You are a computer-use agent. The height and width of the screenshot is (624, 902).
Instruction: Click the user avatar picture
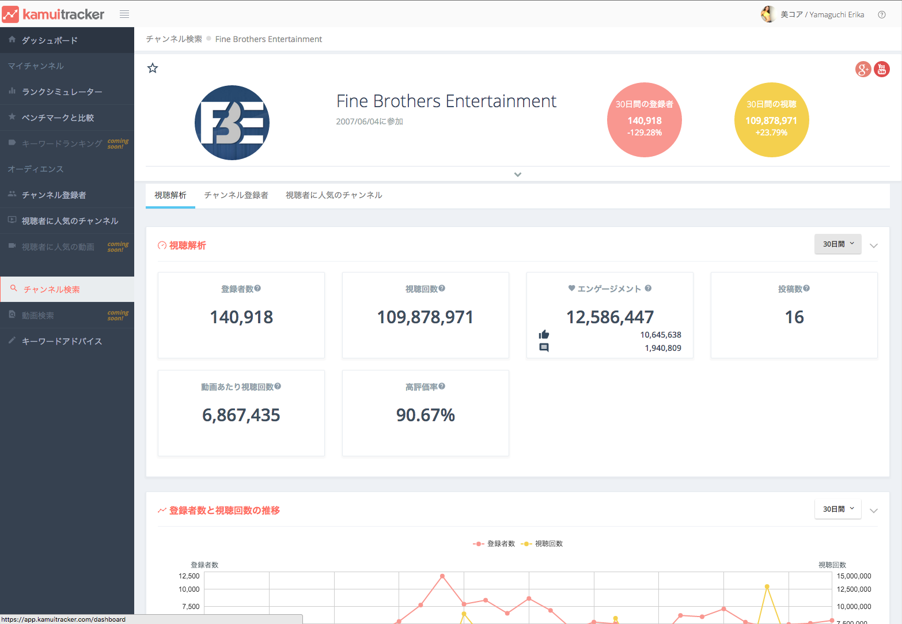[768, 14]
